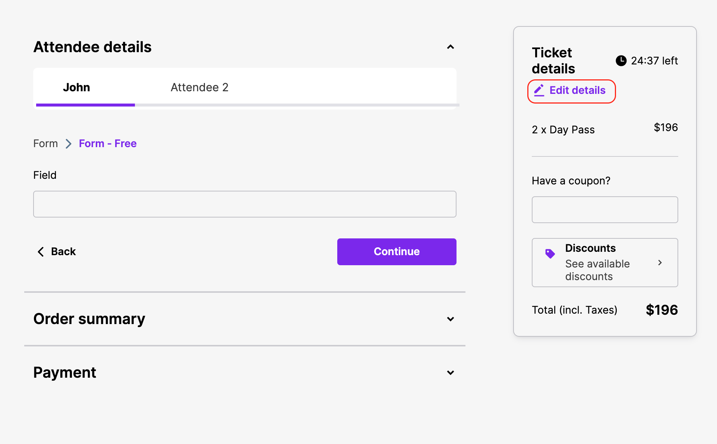Expand the Order summary section
The height and width of the screenshot is (444, 717).
click(450, 319)
